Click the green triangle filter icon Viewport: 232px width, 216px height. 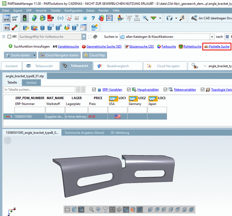(153, 18)
